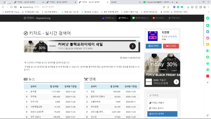Open the teal play sidebar icon
Screen dimensions: 211x119
(x=208, y=63)
